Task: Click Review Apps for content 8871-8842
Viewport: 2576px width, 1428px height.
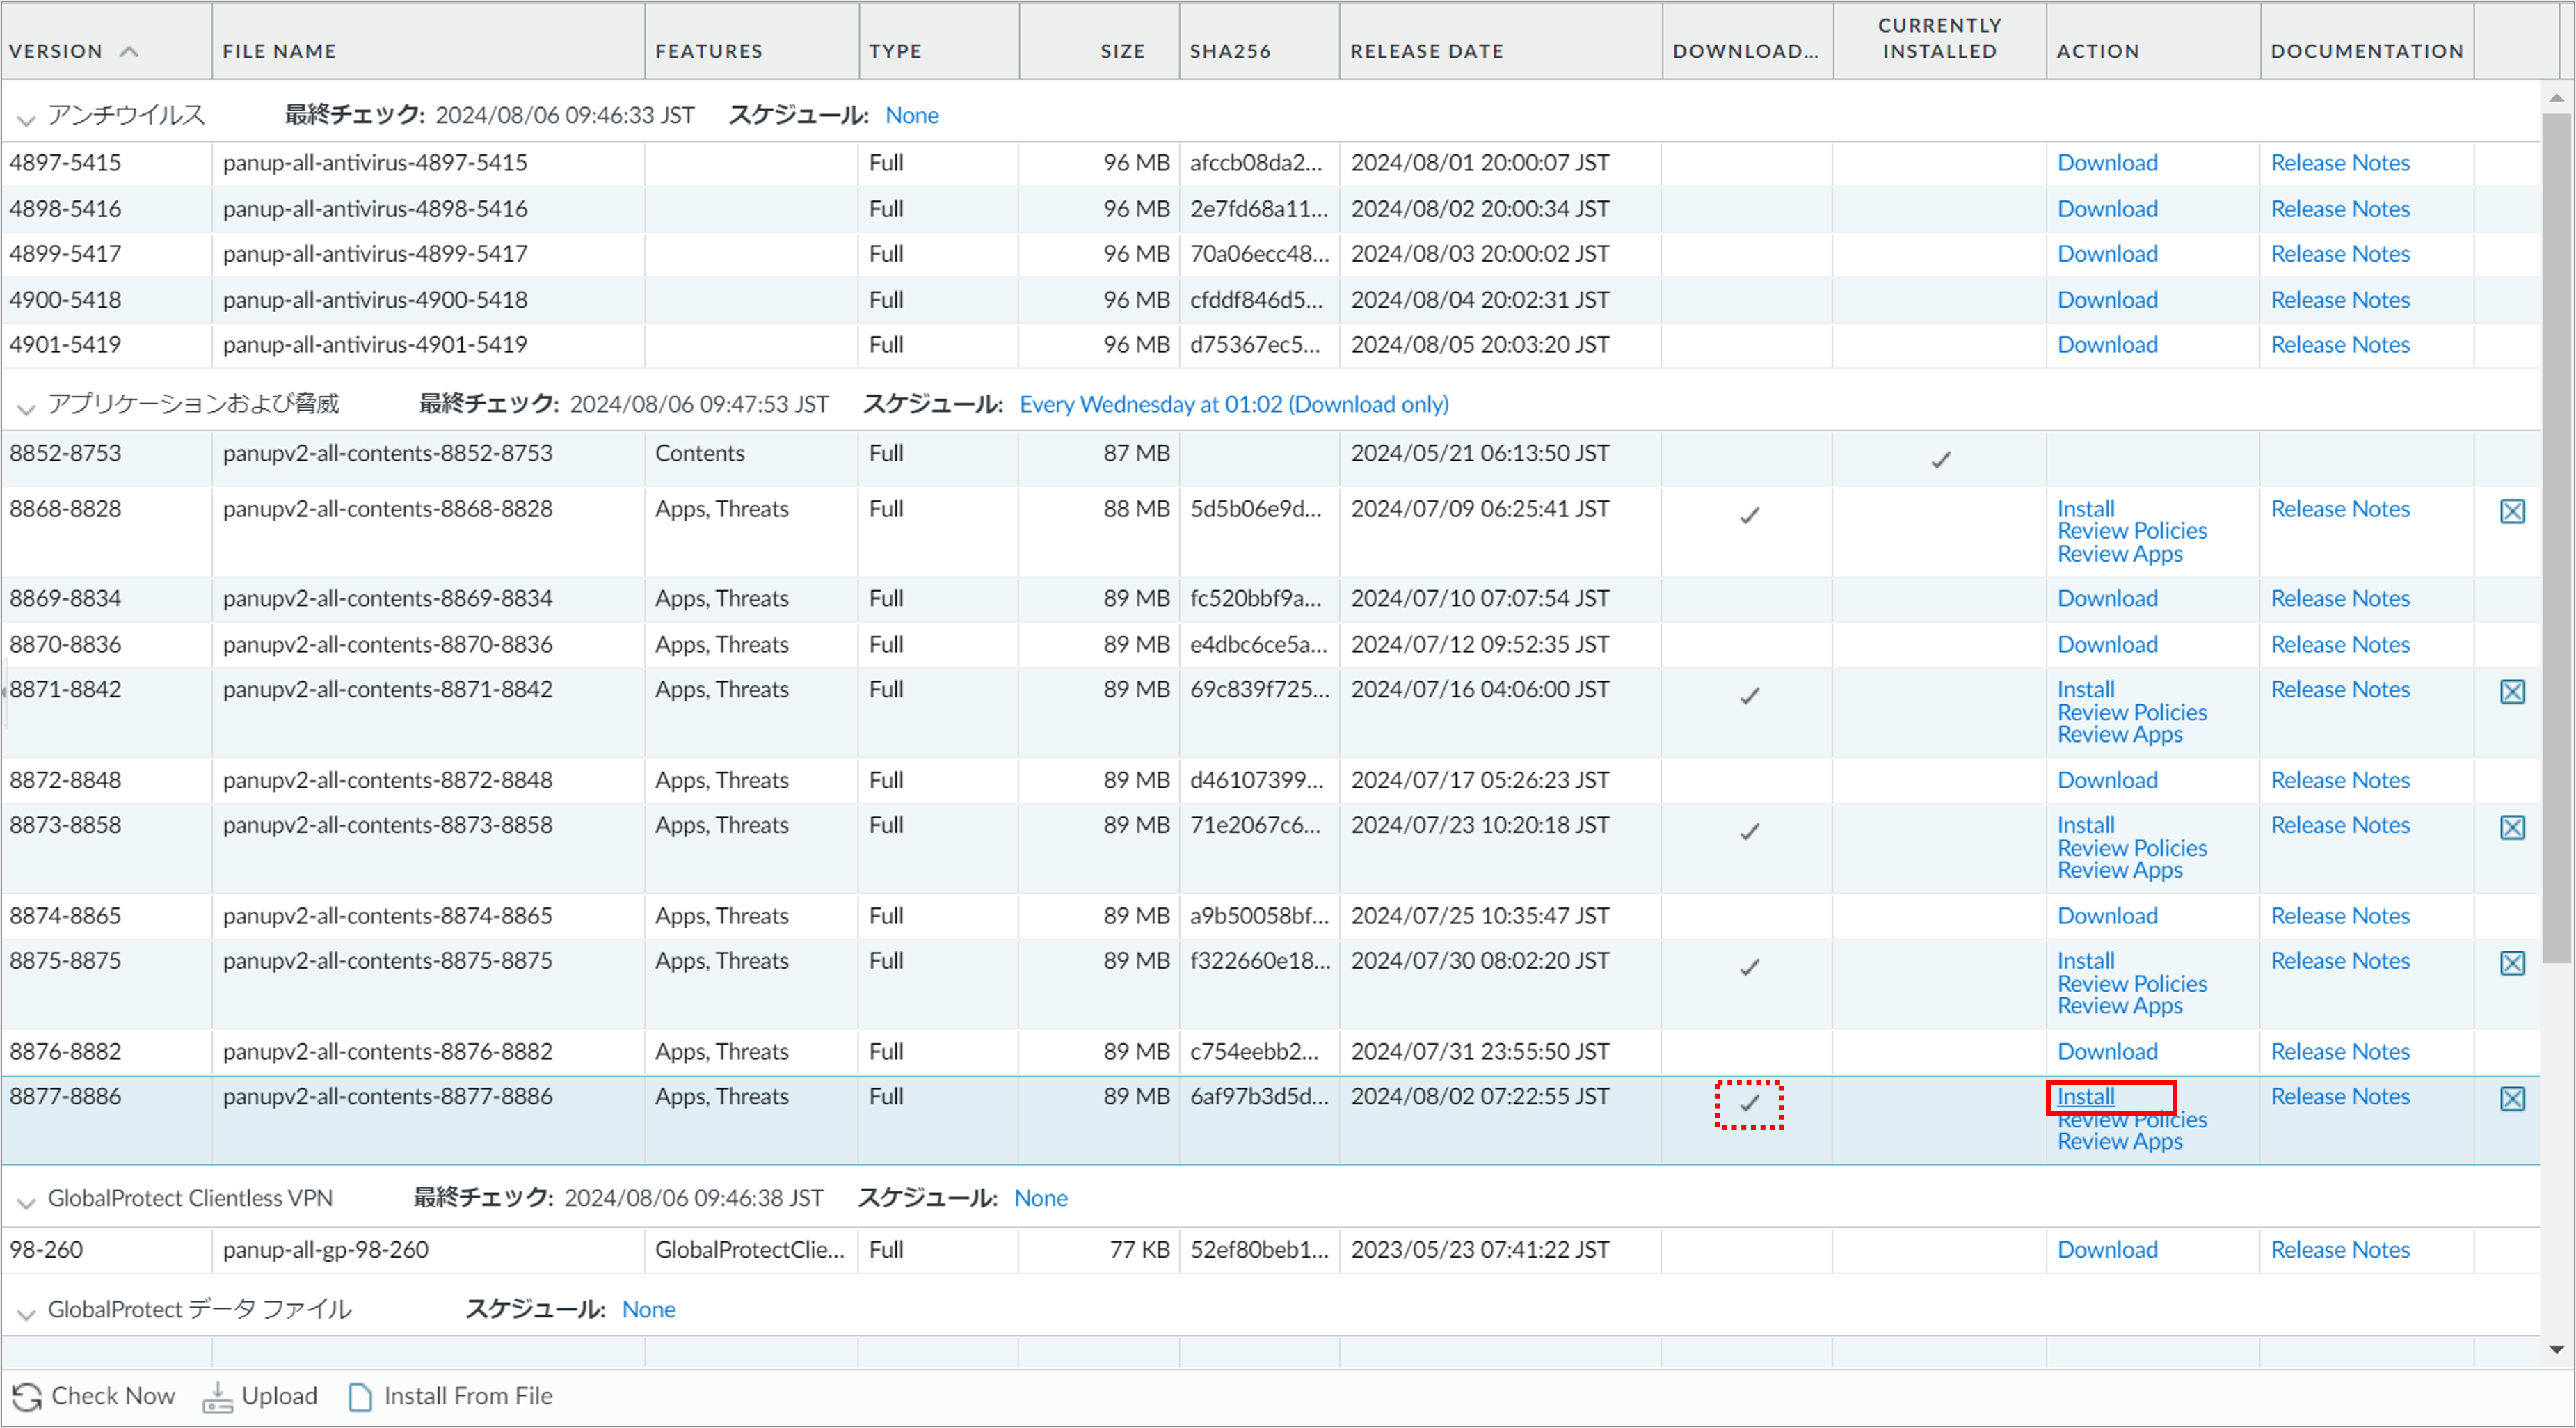Action: coord(2120,734)
